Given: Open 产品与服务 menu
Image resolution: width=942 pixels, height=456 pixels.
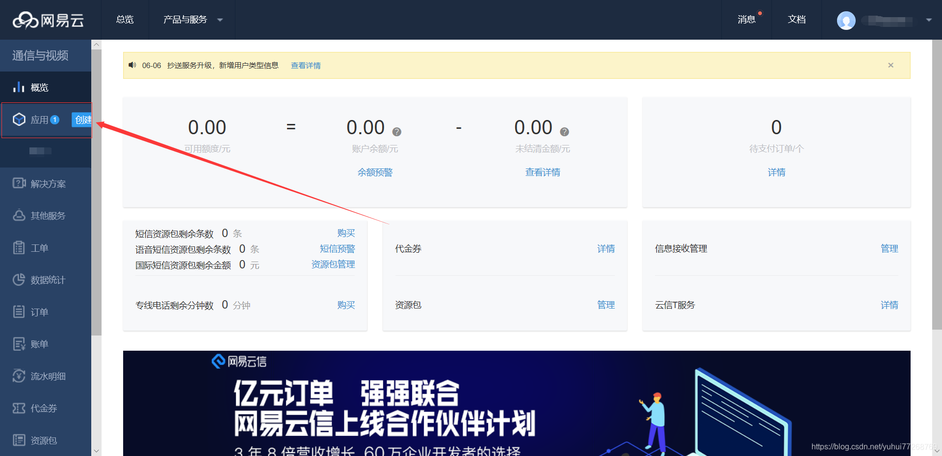Looking at the screenshot, I should click(x=185, y=20).
